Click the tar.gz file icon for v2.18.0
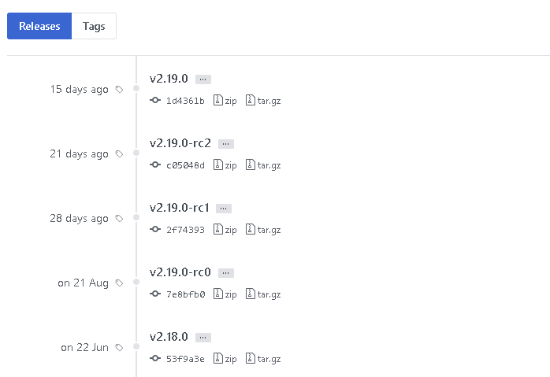 point(251,359)
